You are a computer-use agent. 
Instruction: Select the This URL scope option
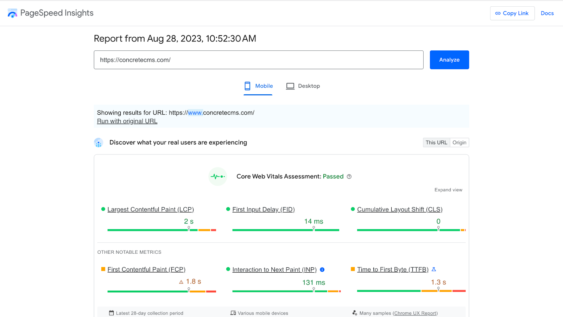436,142
